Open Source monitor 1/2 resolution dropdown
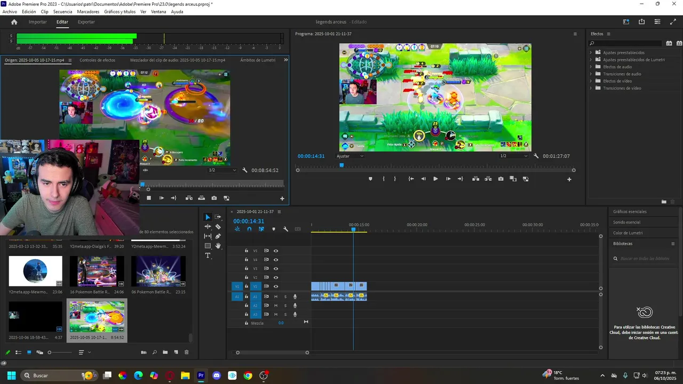This screenshot has height=384, width=683. (222, 170)
